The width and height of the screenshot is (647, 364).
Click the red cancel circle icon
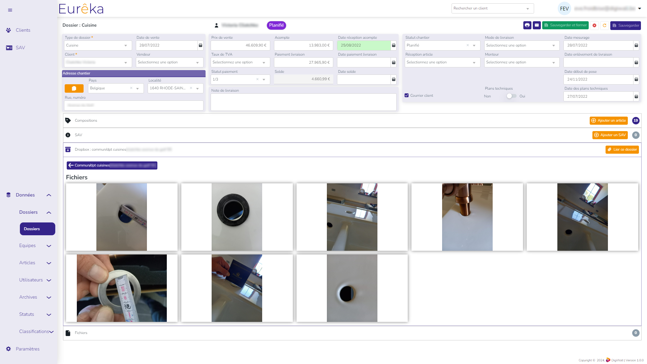(594, 25)
